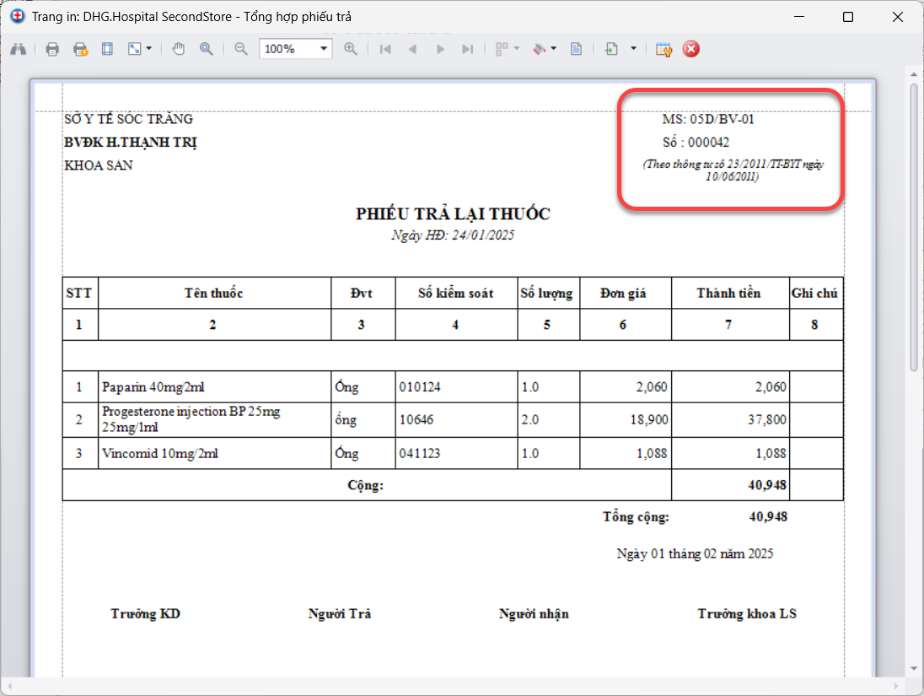Click the Export document icon
The width and height of the screenshot is (924, 696).
point(612,49)
